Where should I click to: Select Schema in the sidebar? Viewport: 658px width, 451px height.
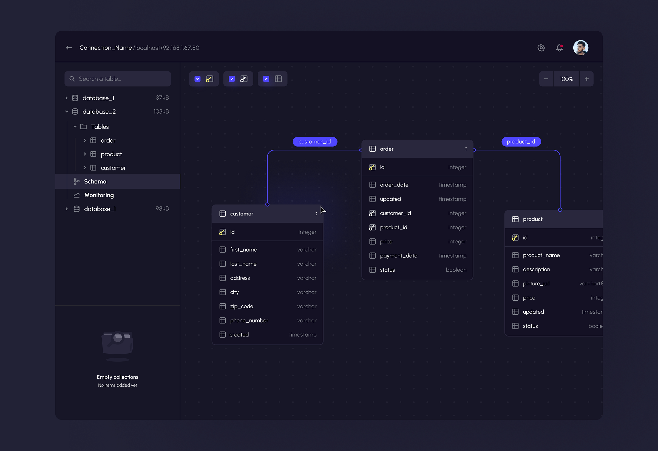point(95,182)
